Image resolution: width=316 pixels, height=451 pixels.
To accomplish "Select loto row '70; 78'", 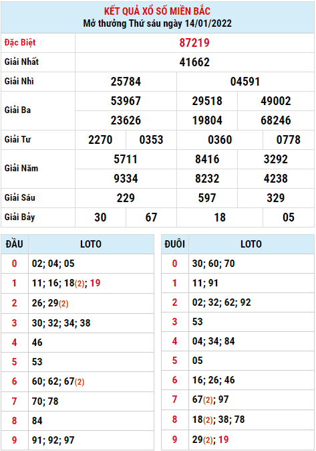I will [45, 401].
